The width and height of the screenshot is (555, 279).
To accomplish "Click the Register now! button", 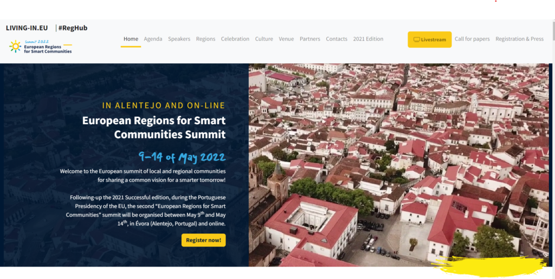I will coord(204,240).
